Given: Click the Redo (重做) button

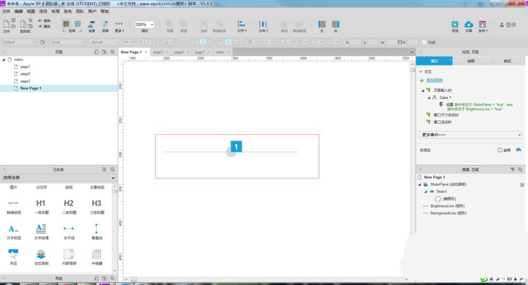Looking at the screenshot, I should [x=44, y=26].
